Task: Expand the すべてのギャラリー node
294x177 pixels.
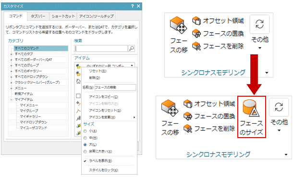Action: tap(11, 71)
